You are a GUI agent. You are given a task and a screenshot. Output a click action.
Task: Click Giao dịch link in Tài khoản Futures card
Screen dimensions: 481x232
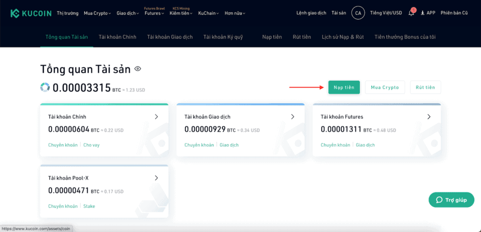pyautogui.click(x=366, y=145)
